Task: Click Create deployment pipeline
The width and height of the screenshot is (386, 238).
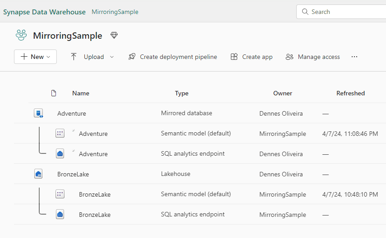Action: 179,57
